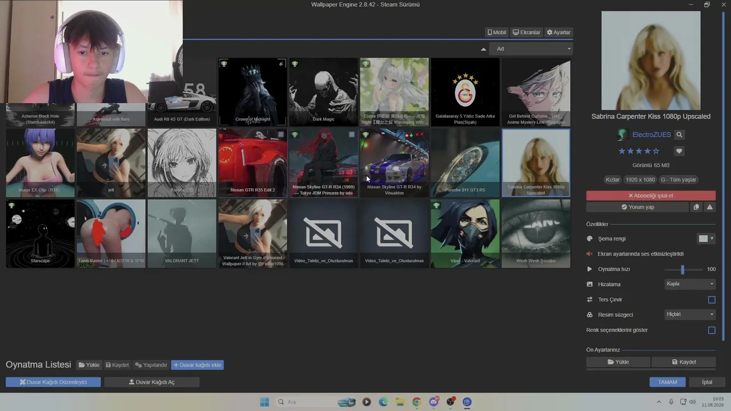
Task: Open the Şema rengi color dropdown arrow
Action: 712,239
